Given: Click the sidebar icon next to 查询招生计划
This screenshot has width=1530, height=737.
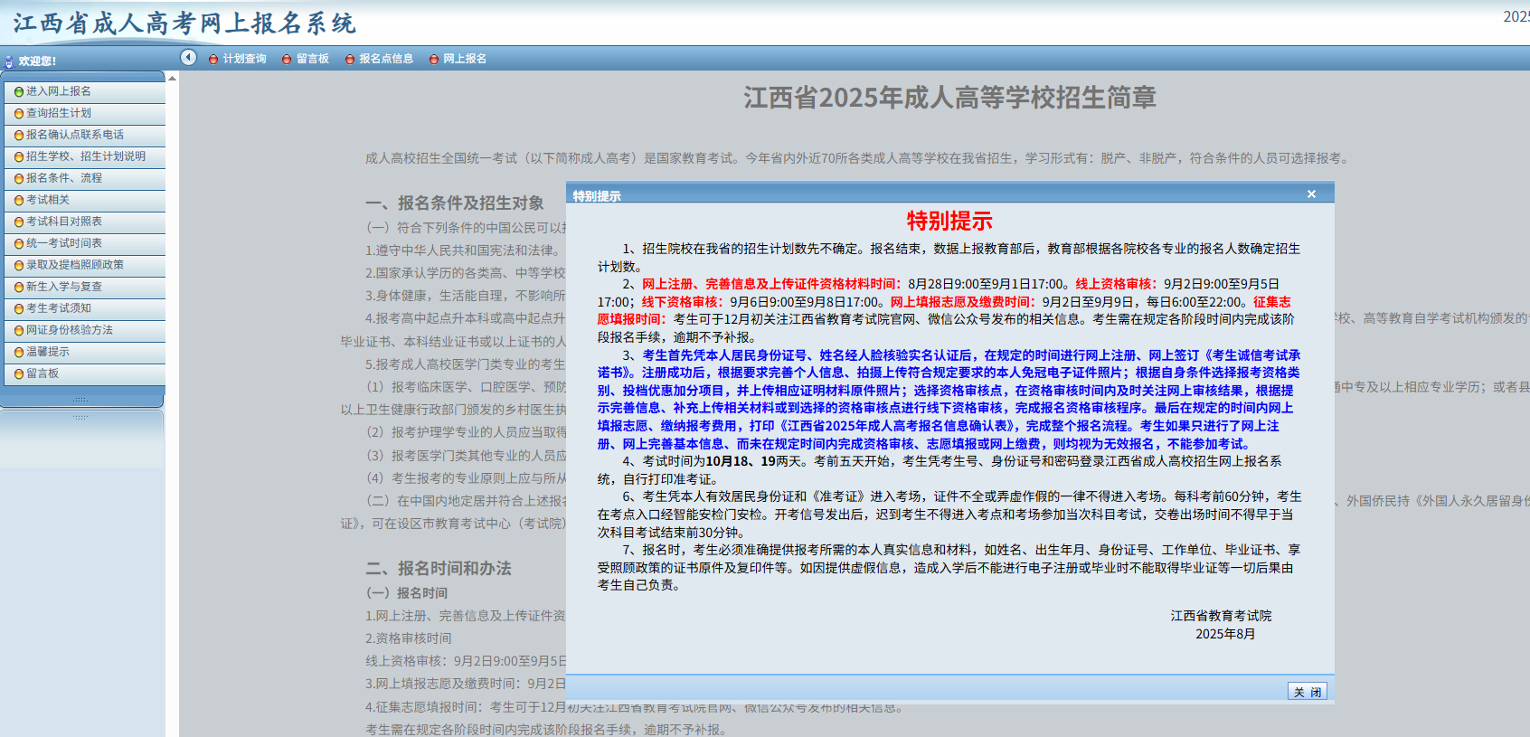Looking at the screenshot, I should 19,114.
